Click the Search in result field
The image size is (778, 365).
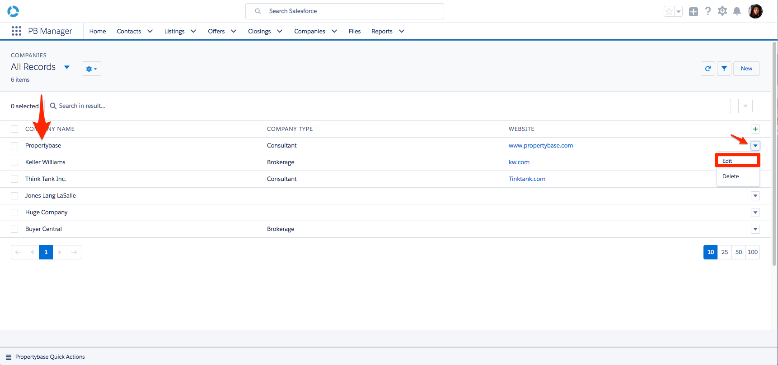388,106
